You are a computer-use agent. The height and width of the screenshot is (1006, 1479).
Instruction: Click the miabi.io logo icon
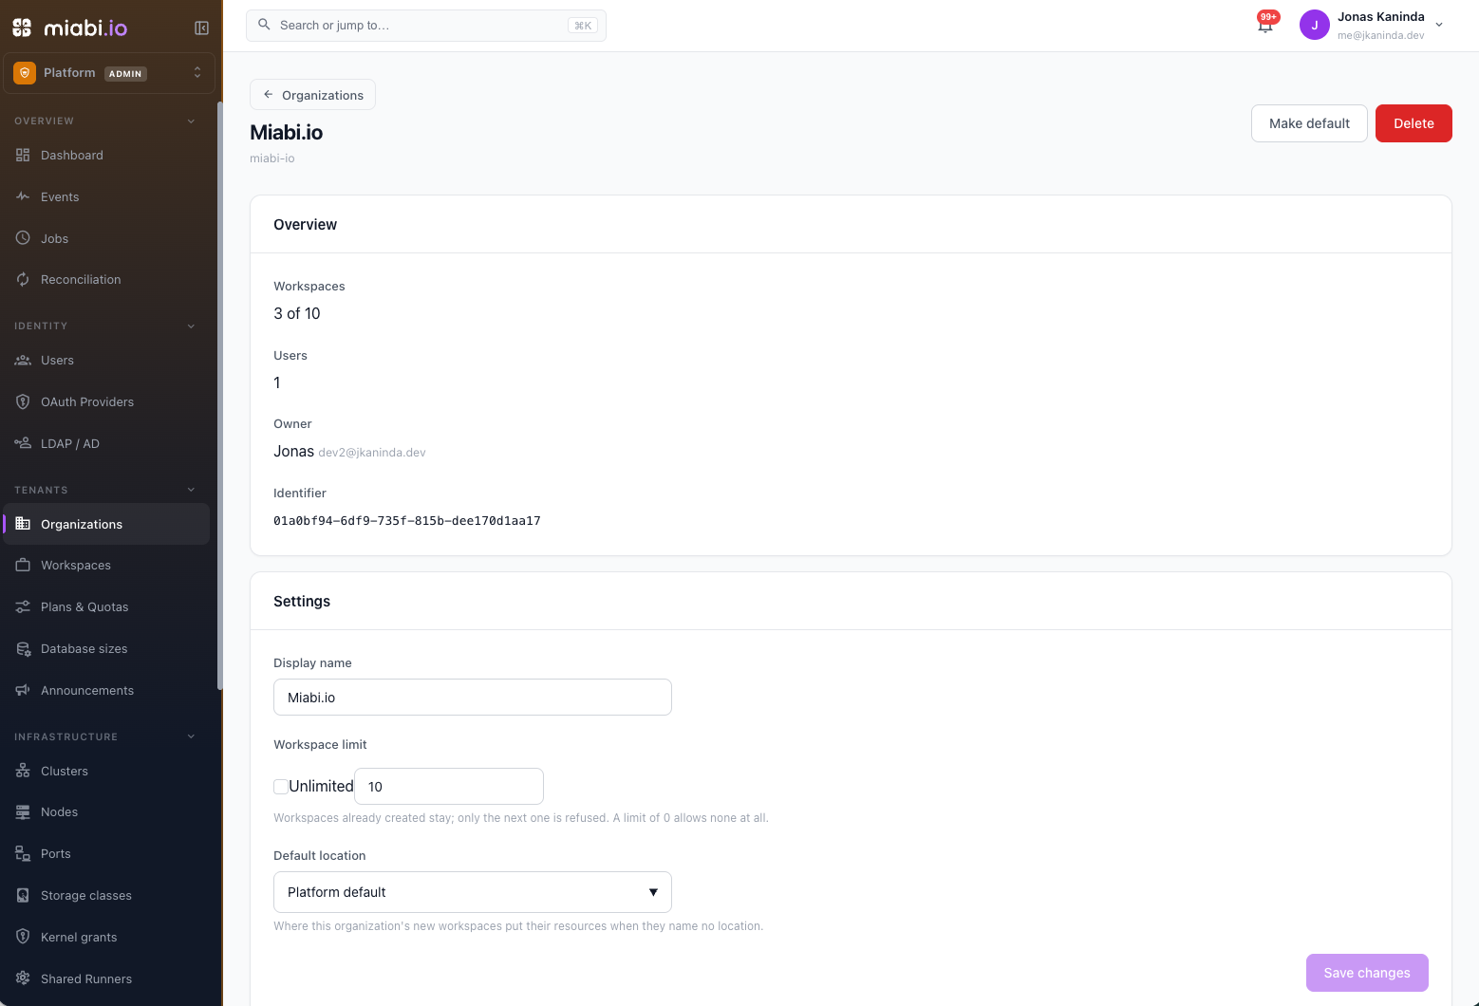click(x=22, y=28)
